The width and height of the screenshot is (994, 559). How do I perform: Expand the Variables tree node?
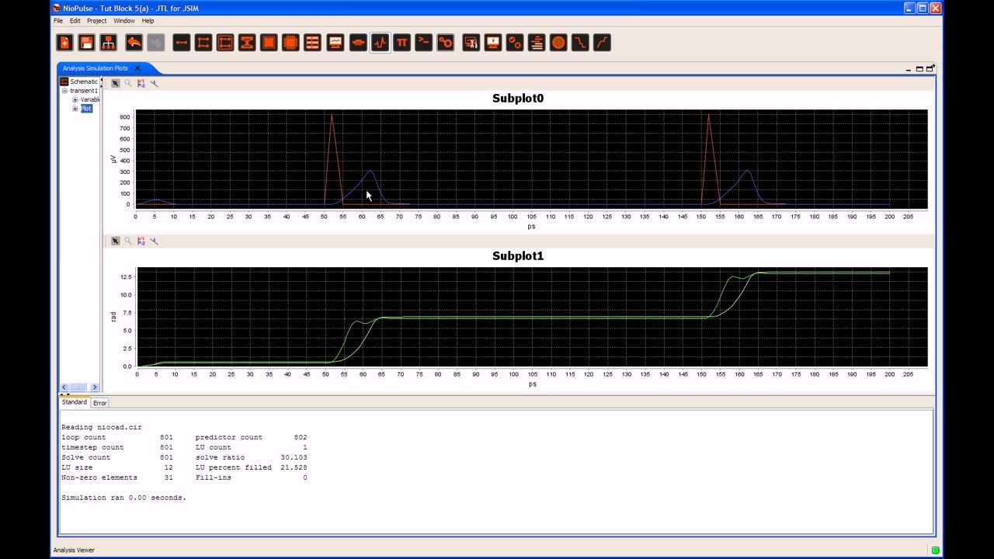point(75,99)
